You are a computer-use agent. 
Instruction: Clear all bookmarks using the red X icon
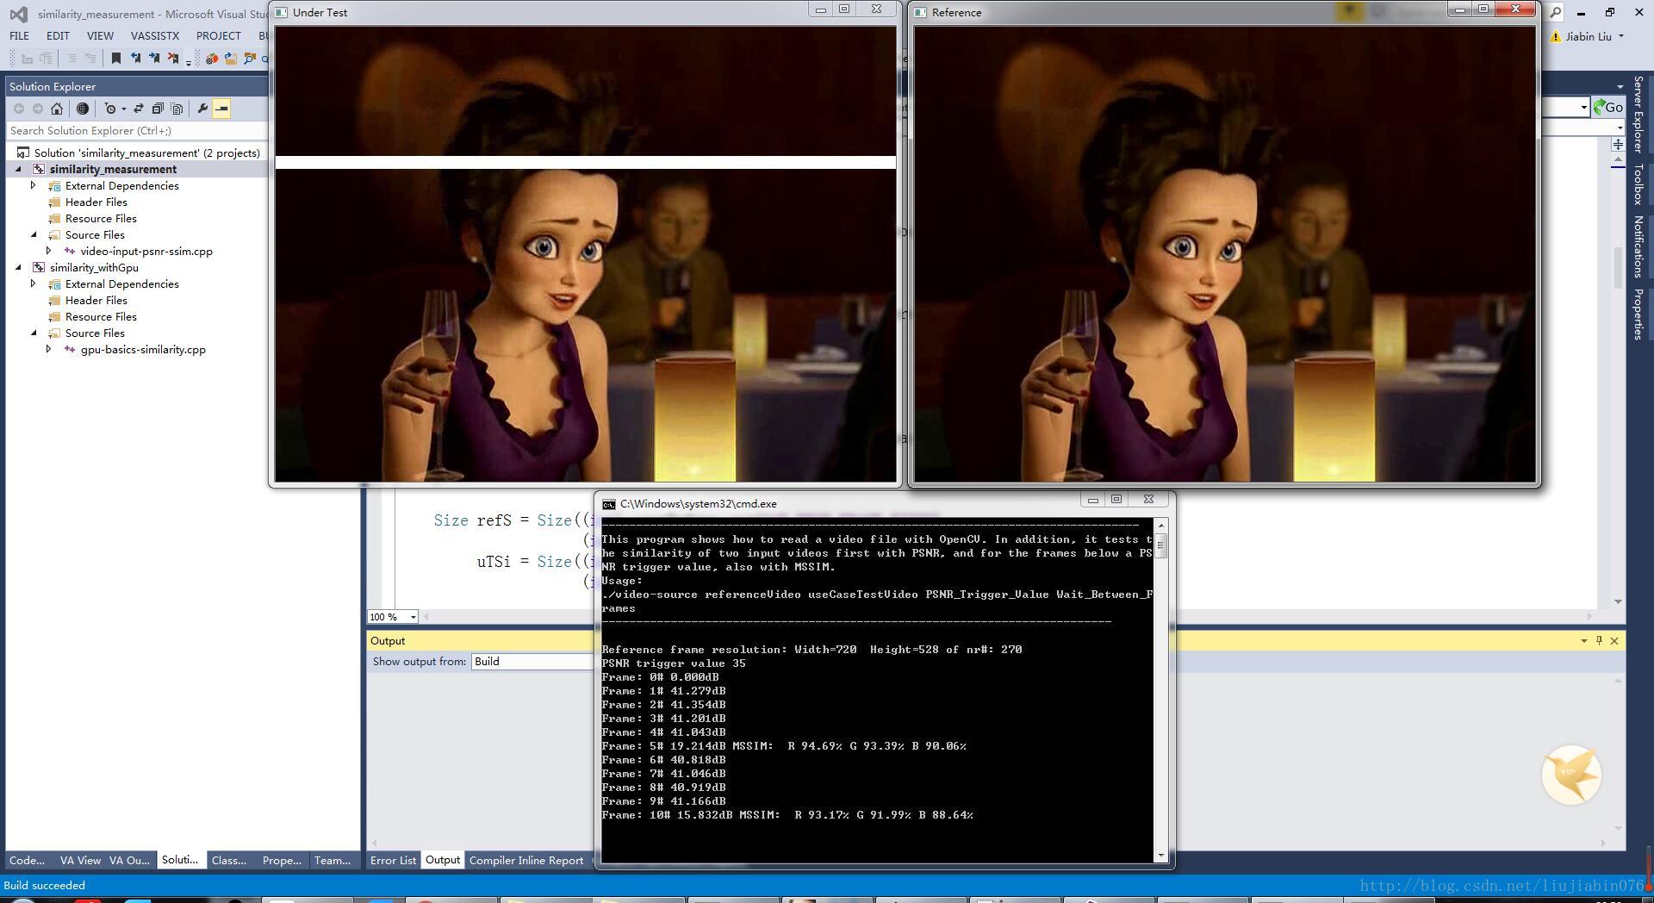point(173,59)
